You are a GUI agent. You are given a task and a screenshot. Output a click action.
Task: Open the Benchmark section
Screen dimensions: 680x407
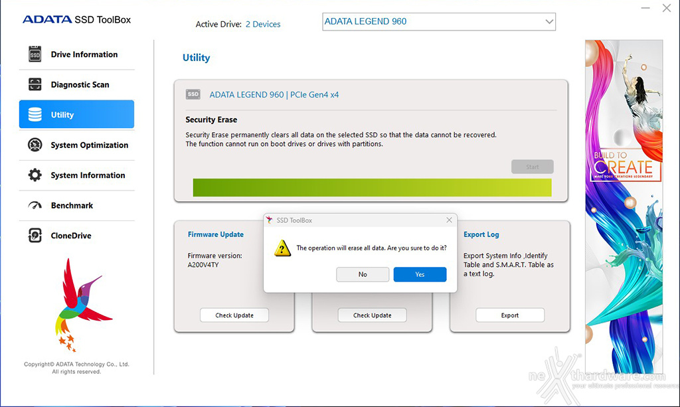[77, 205]
